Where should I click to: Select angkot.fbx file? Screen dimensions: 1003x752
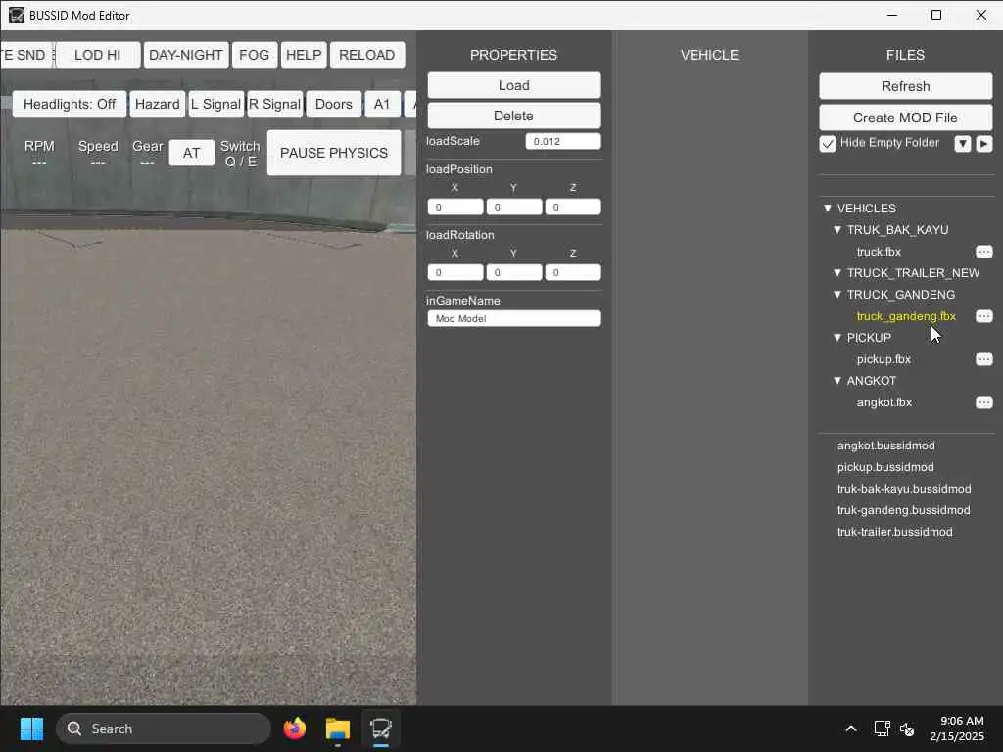coord(884,402)
